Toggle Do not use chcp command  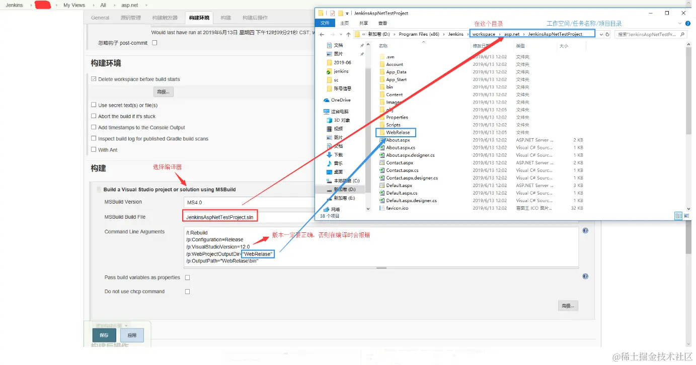(188, 292)
